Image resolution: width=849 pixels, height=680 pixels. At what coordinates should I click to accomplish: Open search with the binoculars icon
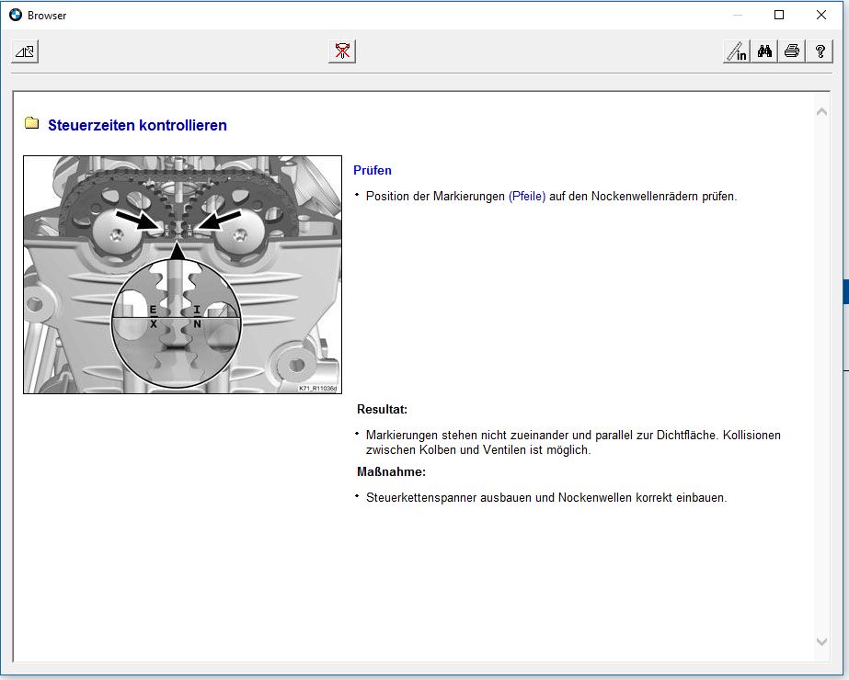click(x=764, y=51)
